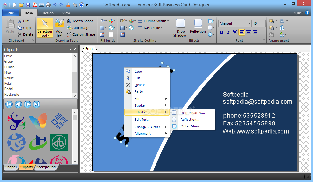Click the large Drop Shadow effect icon
Viewport: 313px width, 182px height.
pyautogui.click(x=181, y=23)
